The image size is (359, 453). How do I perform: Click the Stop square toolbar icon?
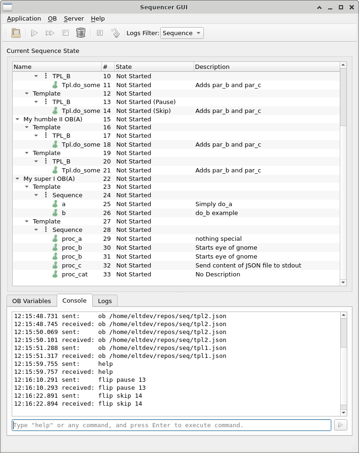(66, 33)
